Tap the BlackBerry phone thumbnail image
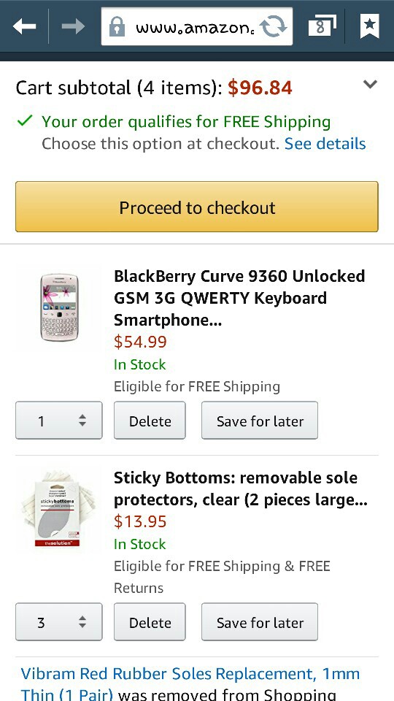 point(59,307)
